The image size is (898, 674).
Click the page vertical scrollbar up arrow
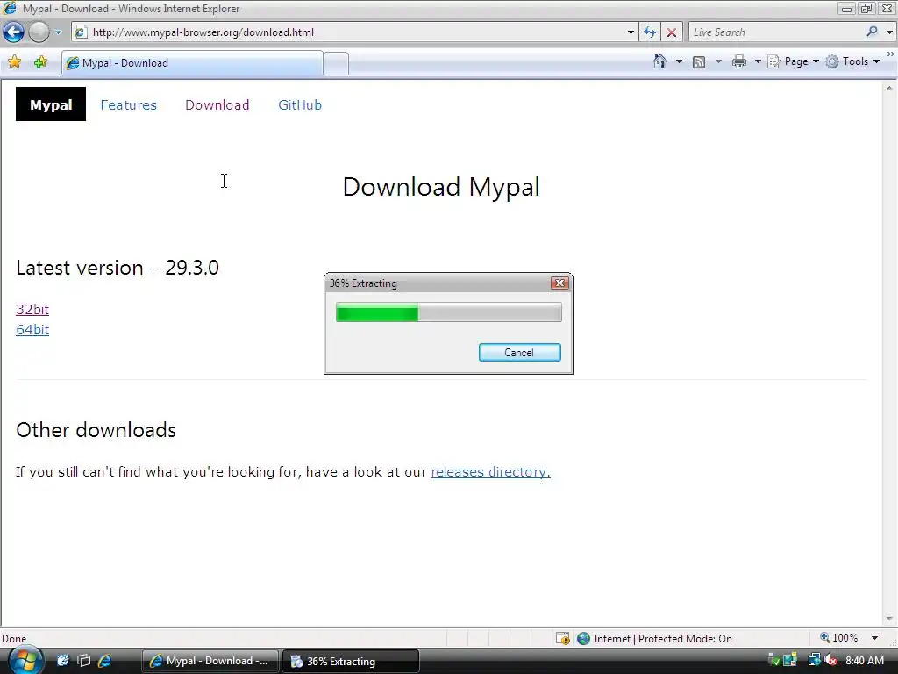(889, 89)
